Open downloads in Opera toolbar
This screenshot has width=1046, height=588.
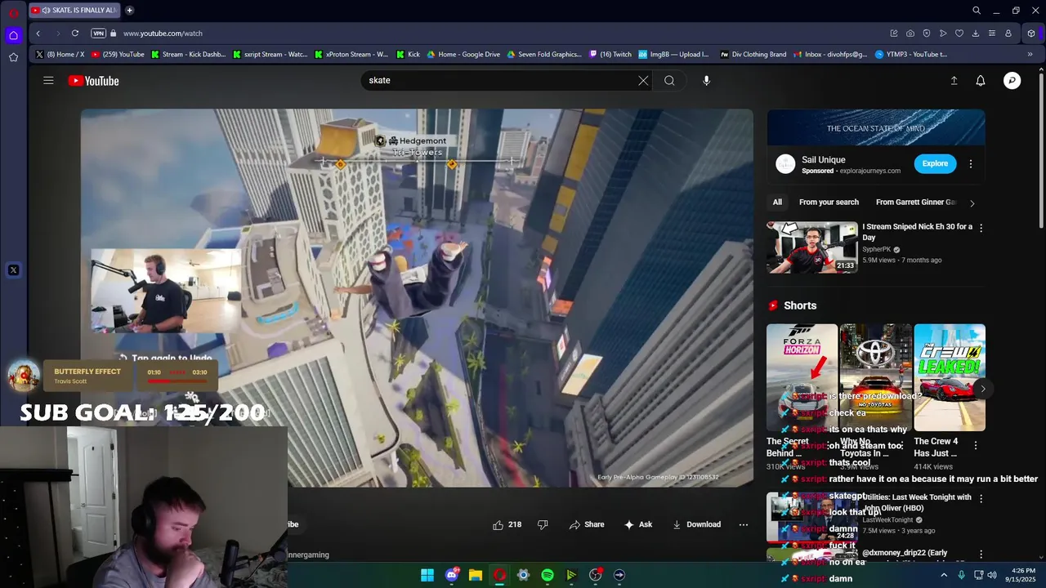[x=976, y=33]
